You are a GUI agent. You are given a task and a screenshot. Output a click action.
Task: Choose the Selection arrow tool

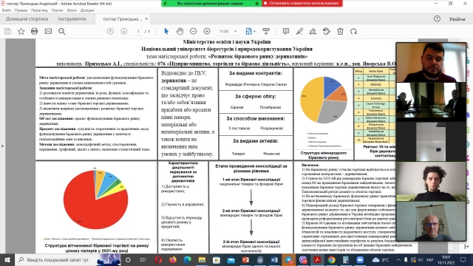(166, 31)
